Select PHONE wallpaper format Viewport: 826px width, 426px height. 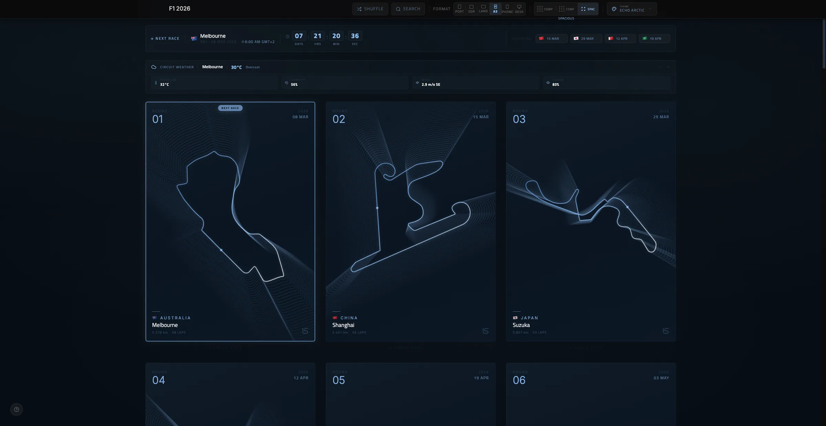[x=507, y=9]
